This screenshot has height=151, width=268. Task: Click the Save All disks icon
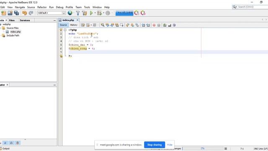coord(16,13)
